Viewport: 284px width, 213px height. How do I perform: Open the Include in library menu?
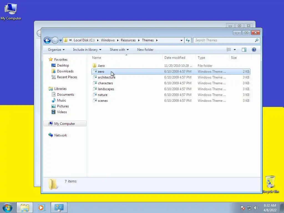tap(87, 50)
